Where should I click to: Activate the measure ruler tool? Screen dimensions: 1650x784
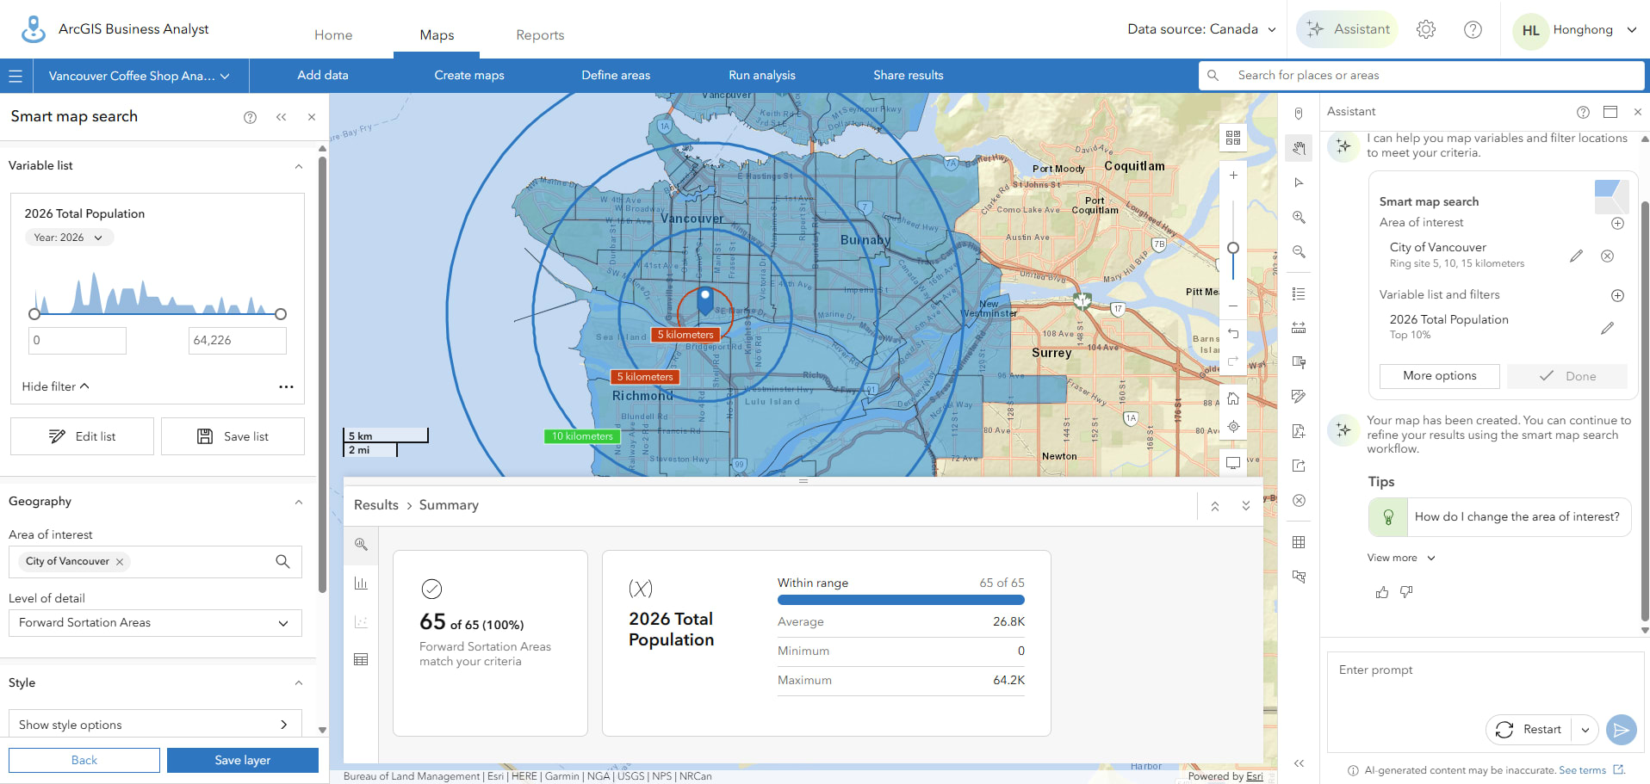click(1299, 328)
